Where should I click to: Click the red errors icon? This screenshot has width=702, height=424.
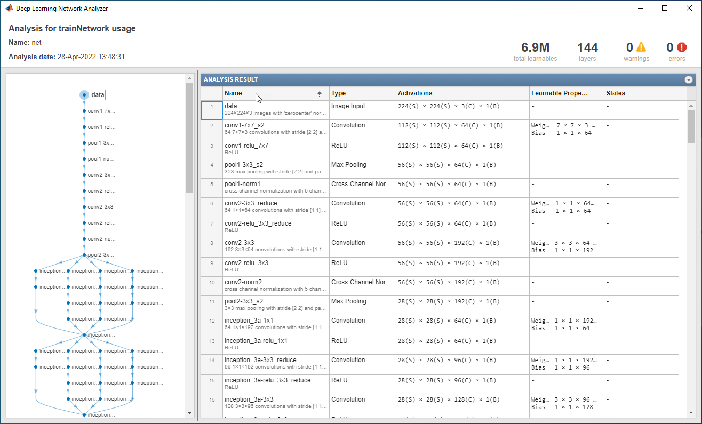click(682, 47)
